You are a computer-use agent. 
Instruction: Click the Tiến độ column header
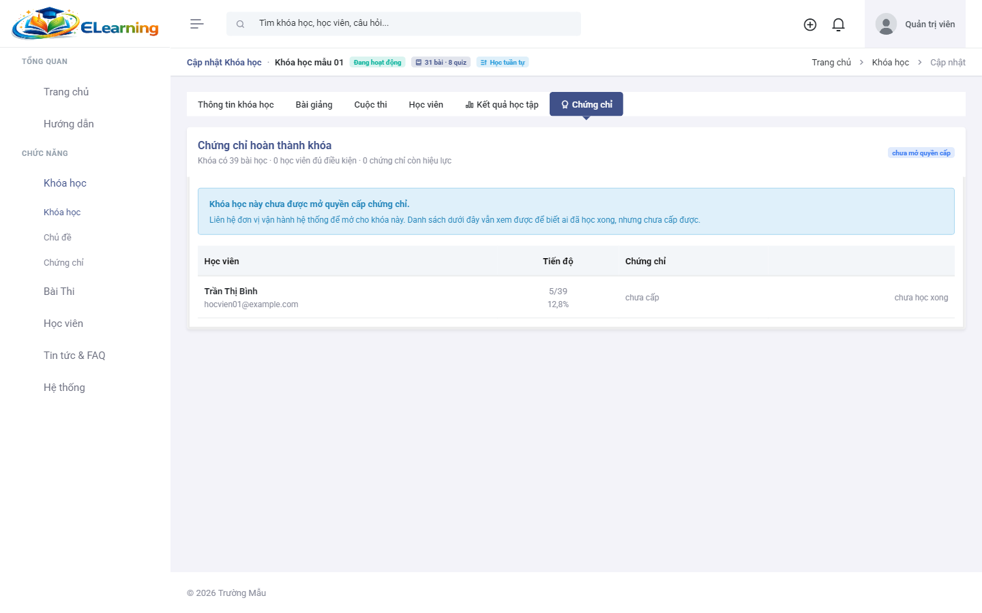pyautogui.click(x=558, y=262)
